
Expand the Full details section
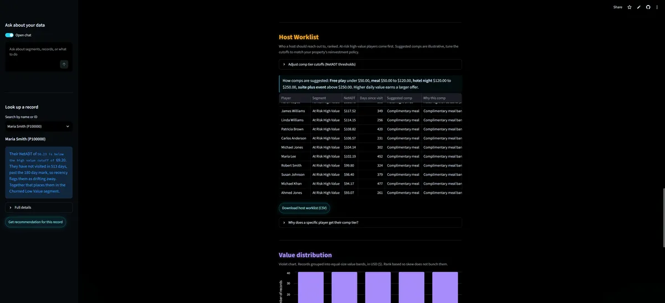click(x=39, y=207)
